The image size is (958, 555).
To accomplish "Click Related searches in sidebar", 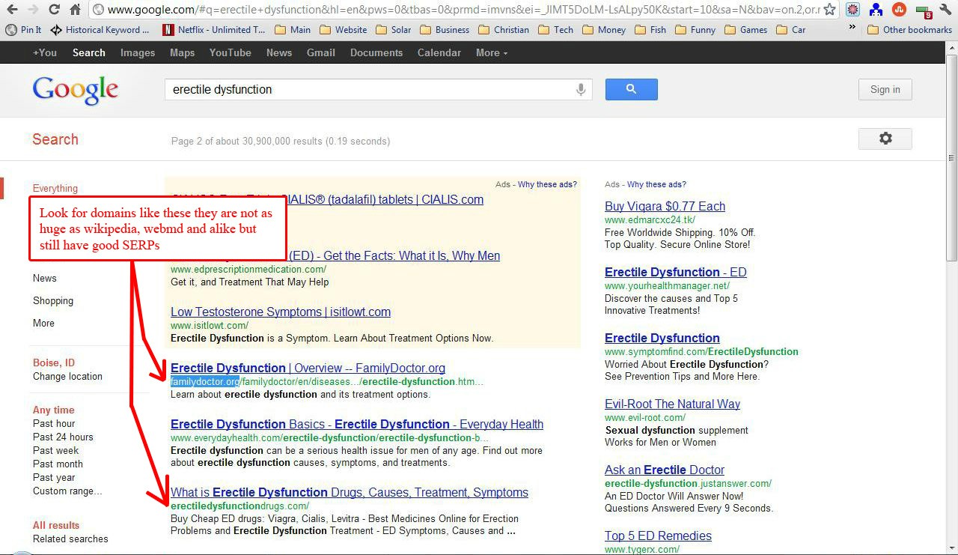I will pos(70,539).
